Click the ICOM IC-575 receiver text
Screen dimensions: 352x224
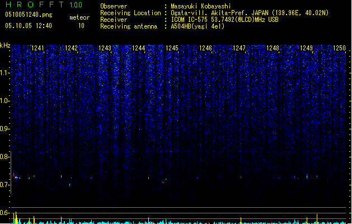[x=225, y=20]
